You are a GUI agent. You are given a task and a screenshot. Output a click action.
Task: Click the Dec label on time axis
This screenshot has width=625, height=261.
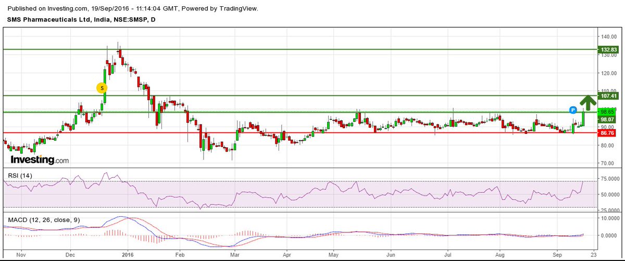tap(71, 256)
